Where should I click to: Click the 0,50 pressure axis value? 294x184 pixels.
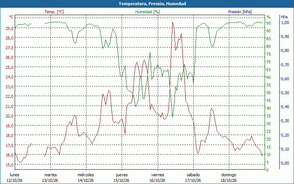(x=285, y=93)
